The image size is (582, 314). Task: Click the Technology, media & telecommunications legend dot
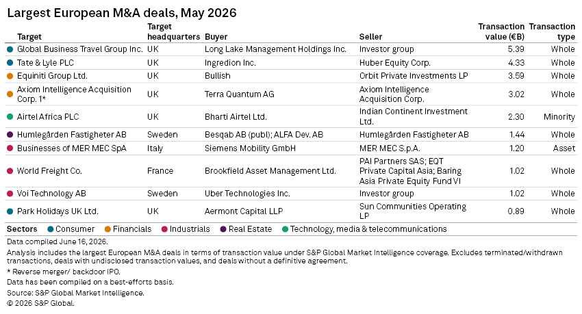pyautogui.click(x=285, y=229)
